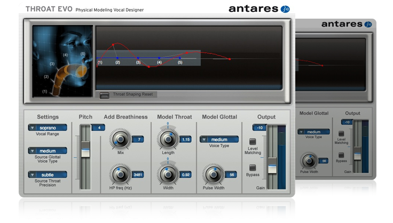This screenshot has height=223, width=393.
Task: Click the Pulse Width value field 56
Action: tap(231, 175)
